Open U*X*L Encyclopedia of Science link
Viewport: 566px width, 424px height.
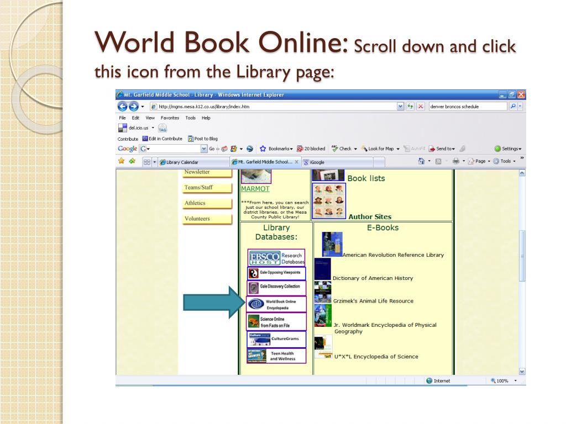point(376,357)
